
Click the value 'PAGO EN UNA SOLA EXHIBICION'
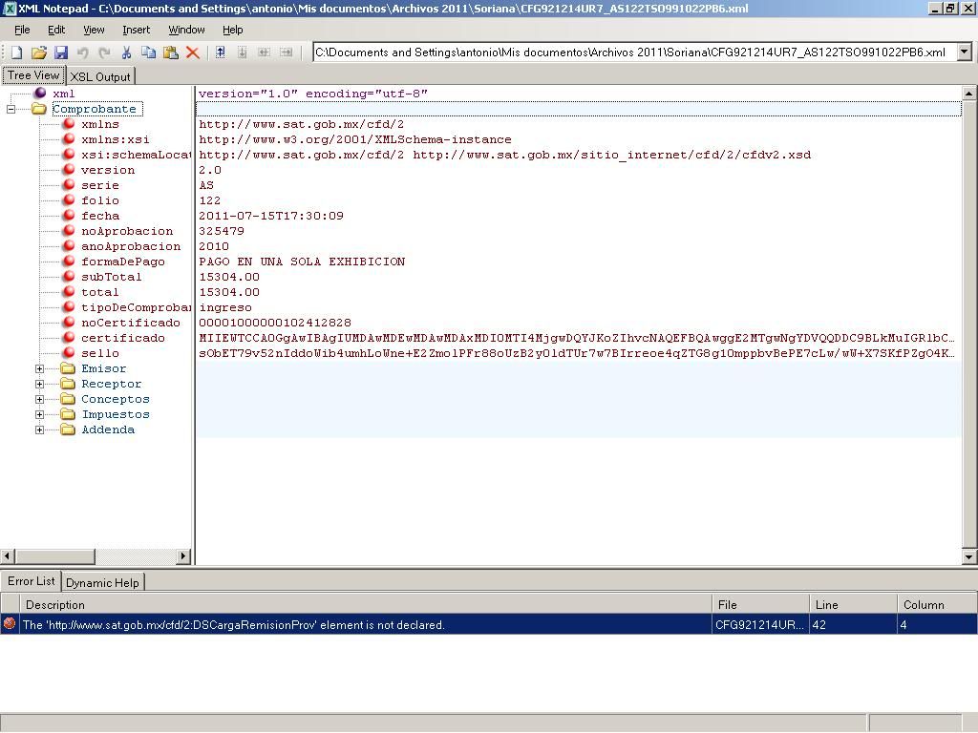(302, 262)
